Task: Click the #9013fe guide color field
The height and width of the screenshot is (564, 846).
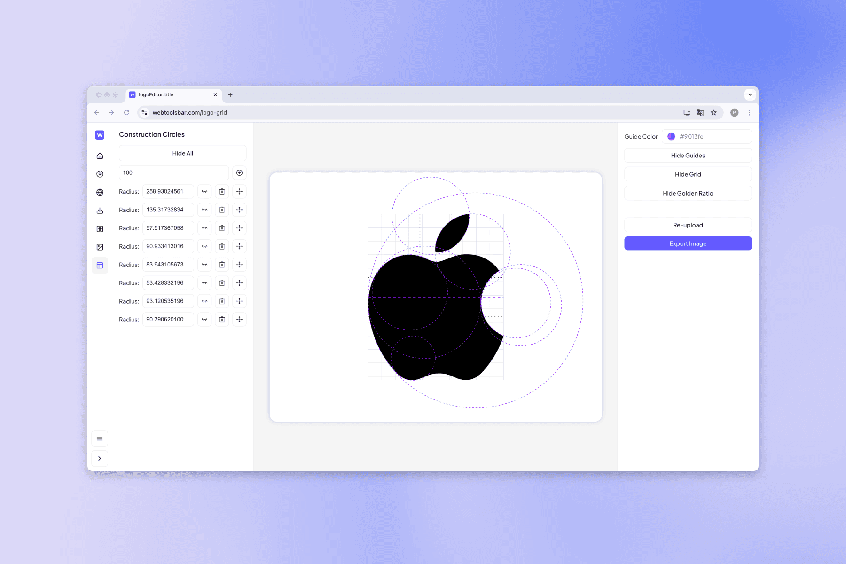Action: click(706, 137)
